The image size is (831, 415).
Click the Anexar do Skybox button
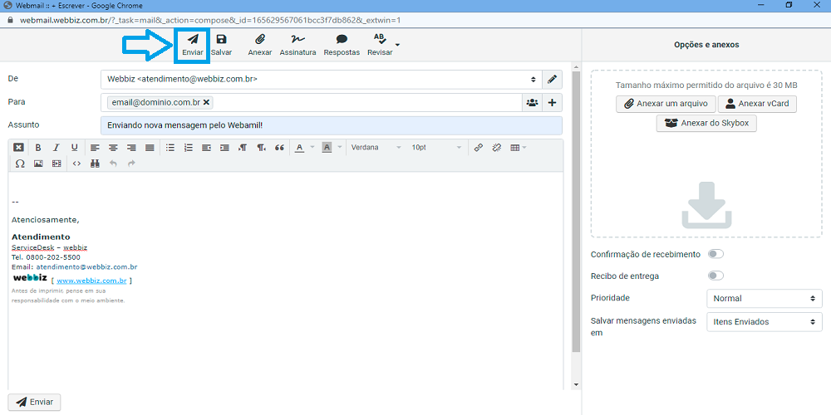(706, 124)
